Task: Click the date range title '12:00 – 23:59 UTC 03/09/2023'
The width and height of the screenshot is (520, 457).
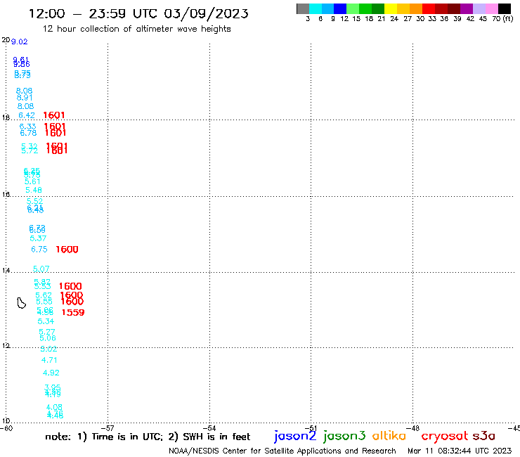Action: point(138,13)
